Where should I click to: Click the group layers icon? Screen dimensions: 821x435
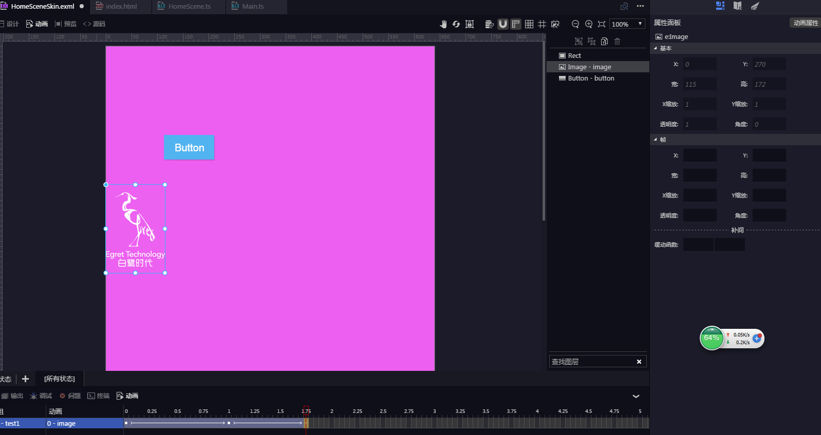pos(579,41)
